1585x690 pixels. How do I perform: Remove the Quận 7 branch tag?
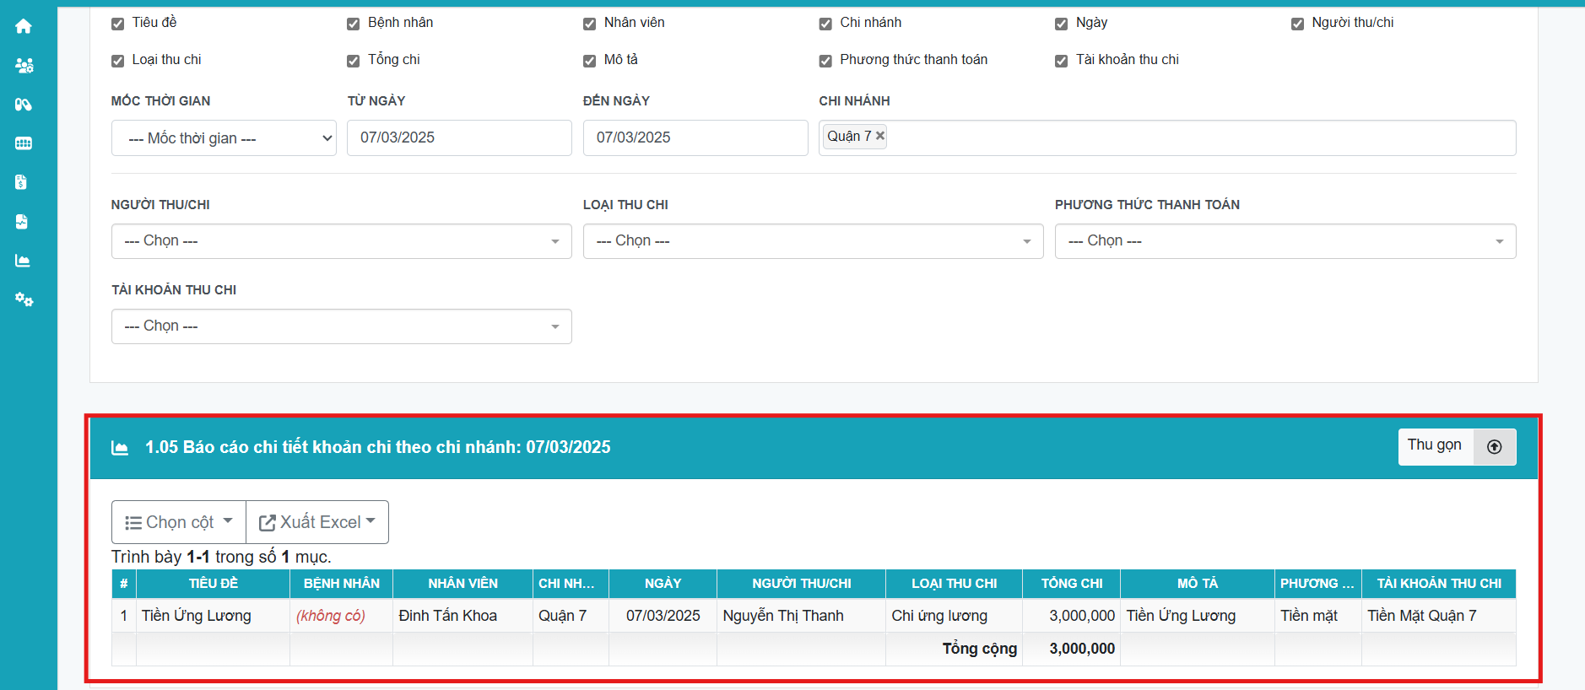pos(880,136)
